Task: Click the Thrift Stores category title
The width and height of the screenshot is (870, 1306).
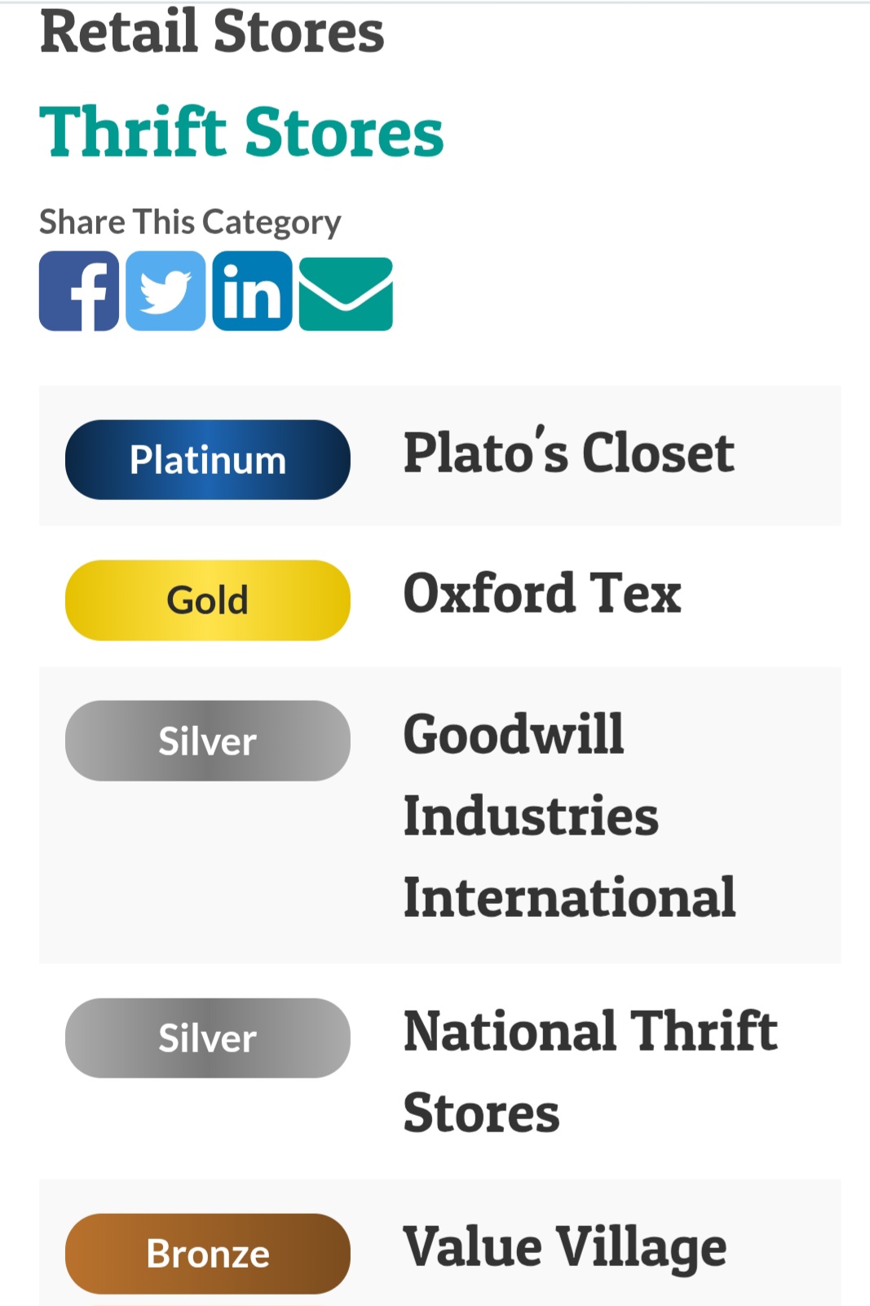Action: 241,132
